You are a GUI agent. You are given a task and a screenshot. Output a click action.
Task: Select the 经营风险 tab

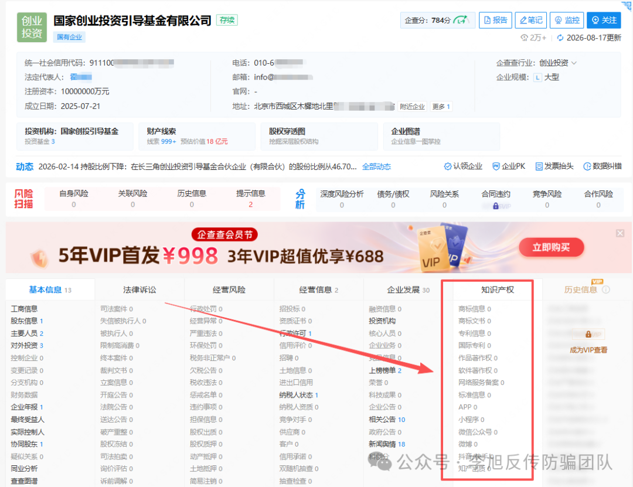pyautogui.click(x=229, y=290)
